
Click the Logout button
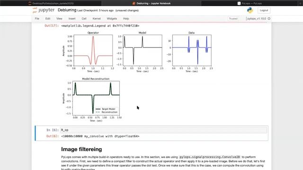tap(264, 10)
